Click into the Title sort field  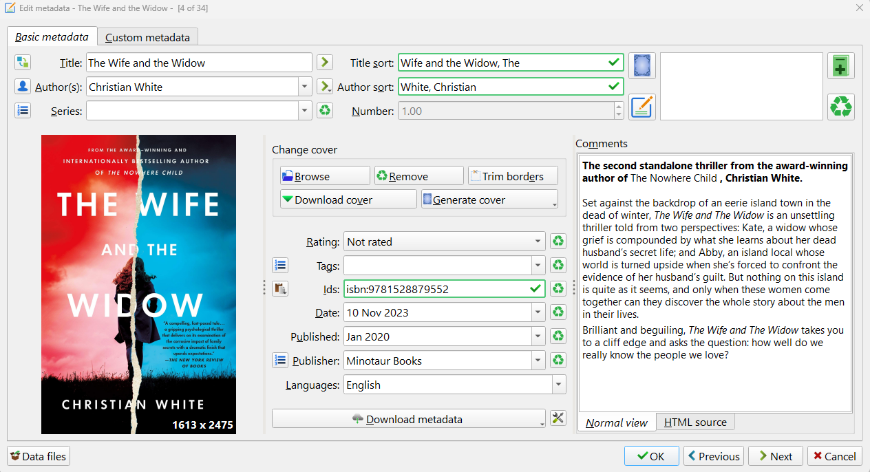tap(511, 63)
